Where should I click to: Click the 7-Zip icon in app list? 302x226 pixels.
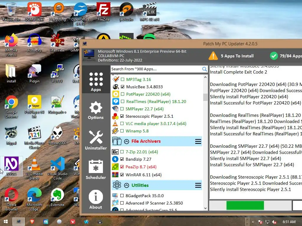pos(115,152)
